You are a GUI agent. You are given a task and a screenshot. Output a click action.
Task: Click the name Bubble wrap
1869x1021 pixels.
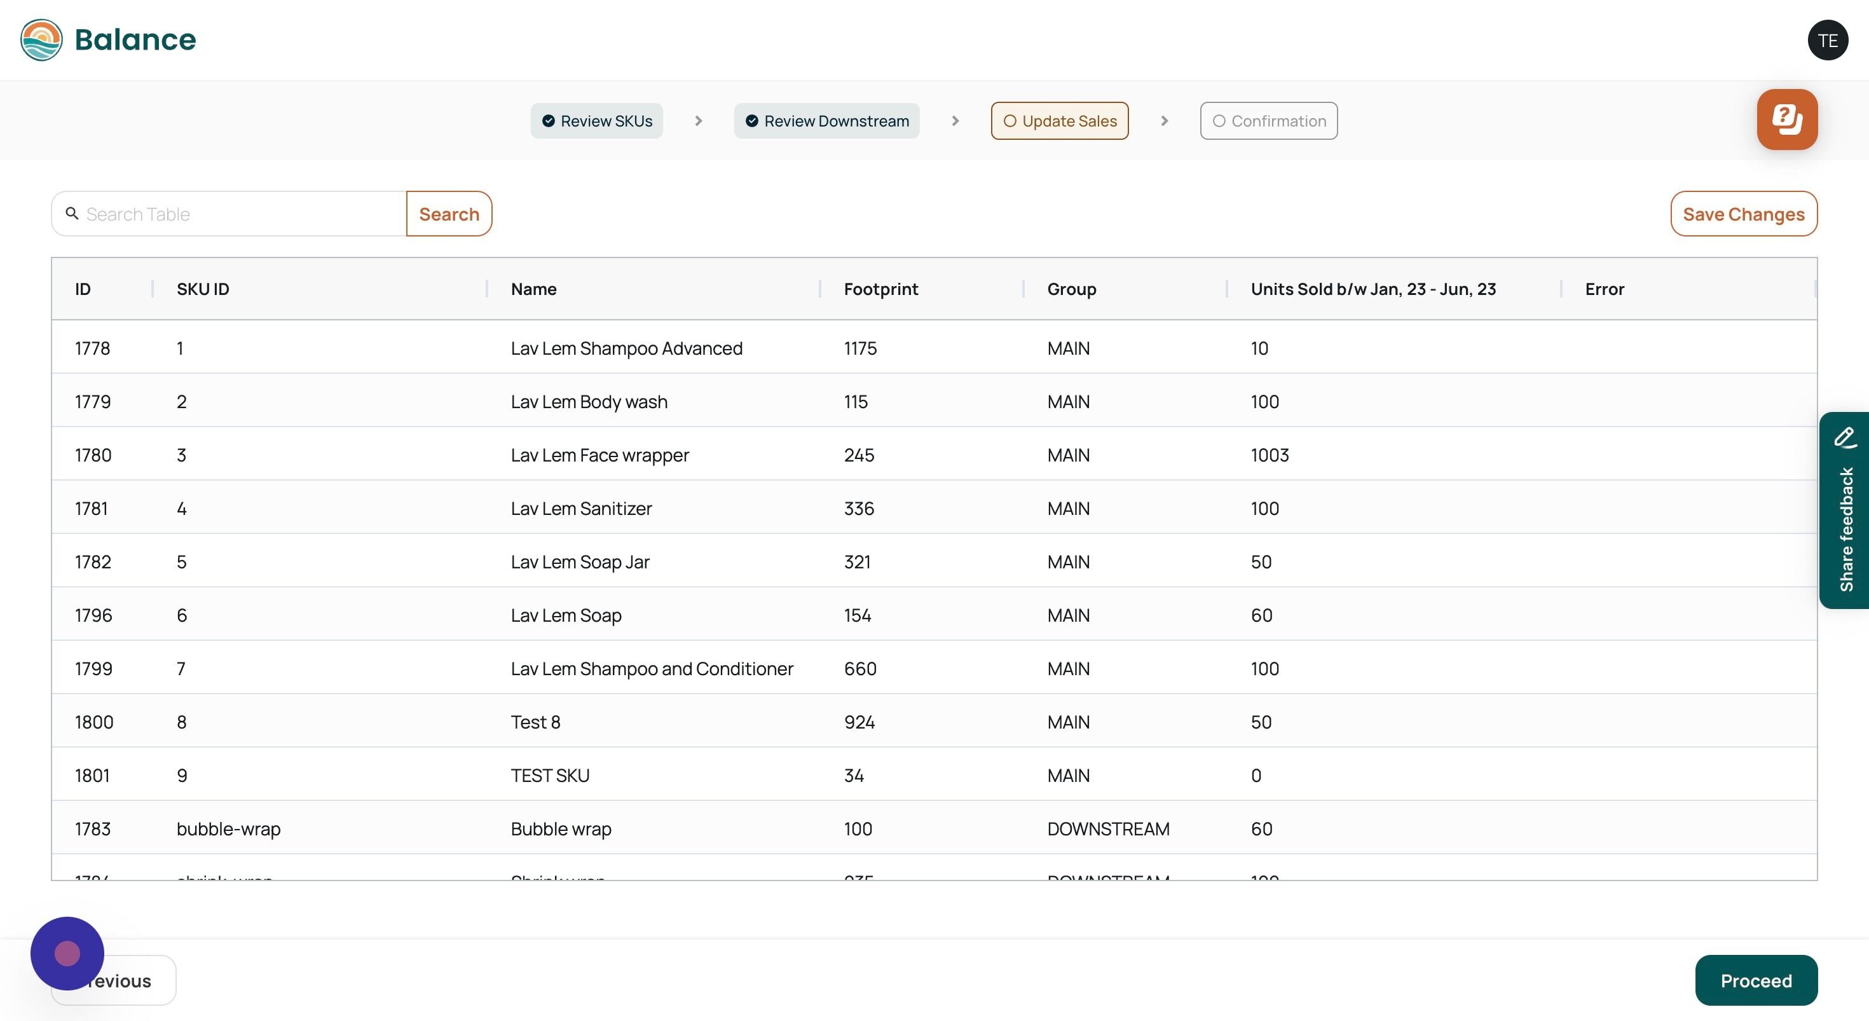(561, 829)
